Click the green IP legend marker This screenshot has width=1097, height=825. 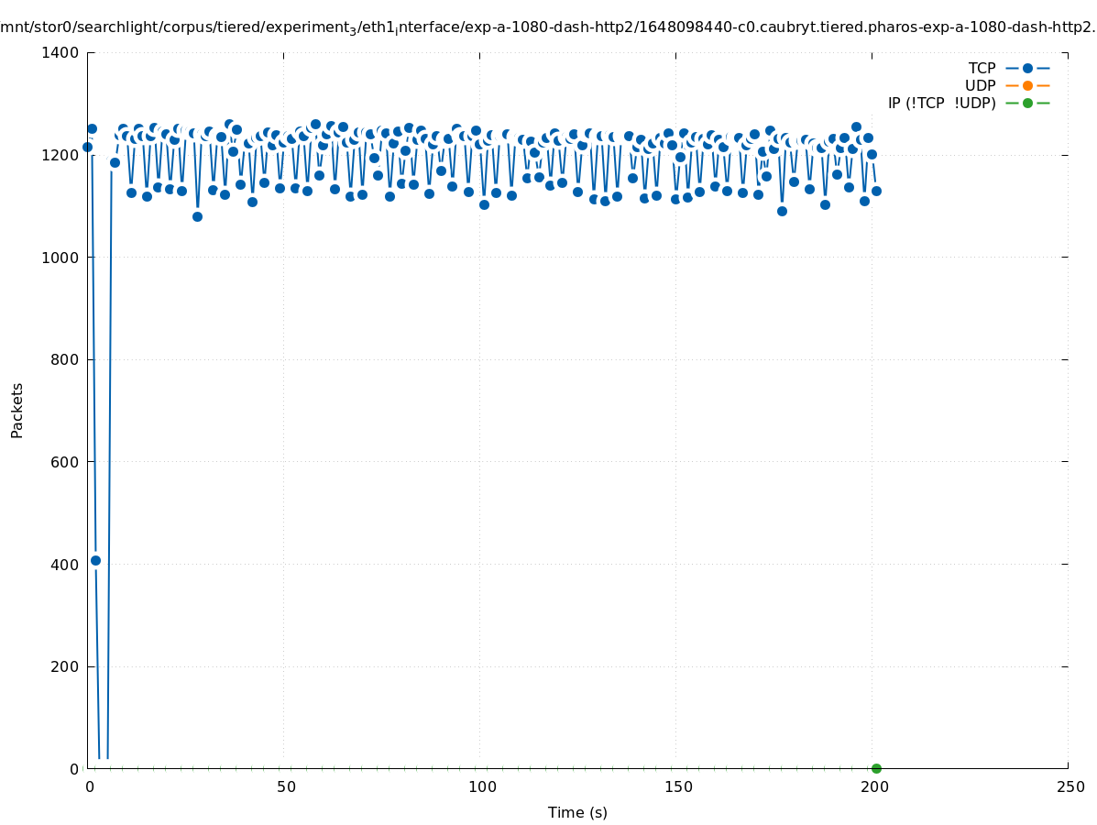[x=1027, y=103]
